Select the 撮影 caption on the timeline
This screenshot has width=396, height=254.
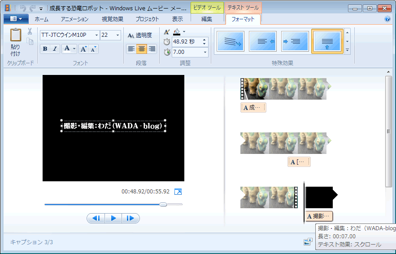[x=319, y=216]
